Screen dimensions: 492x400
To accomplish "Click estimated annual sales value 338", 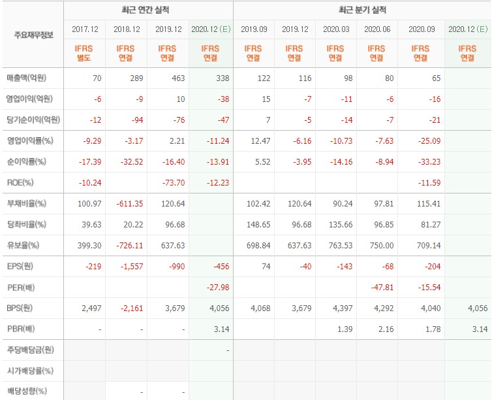I will 223,78.
